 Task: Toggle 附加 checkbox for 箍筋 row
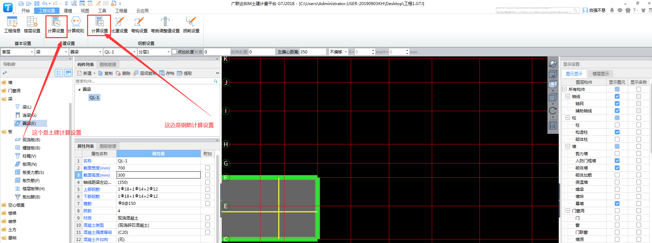[x=208, y=204]
